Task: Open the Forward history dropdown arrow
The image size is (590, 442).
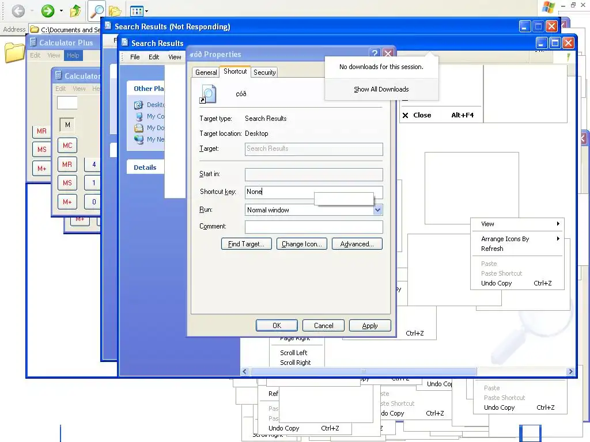Action: point(61,11)
